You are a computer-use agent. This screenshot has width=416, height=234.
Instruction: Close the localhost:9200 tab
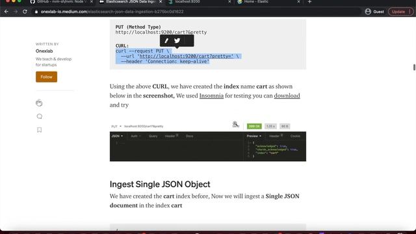point(229,2)
